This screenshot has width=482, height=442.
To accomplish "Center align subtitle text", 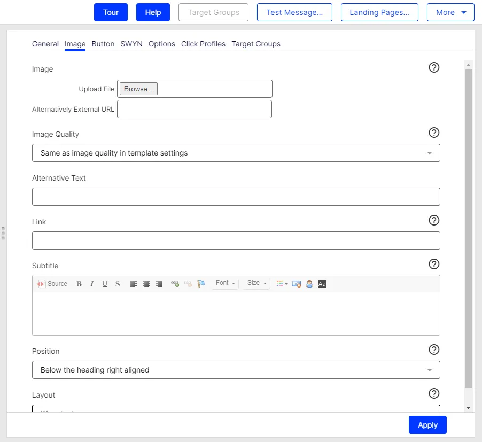I will [x=146, y=284].
